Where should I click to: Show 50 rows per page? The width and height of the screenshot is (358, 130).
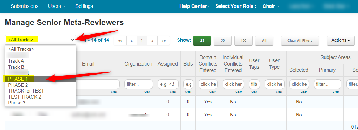click(223, 41)
